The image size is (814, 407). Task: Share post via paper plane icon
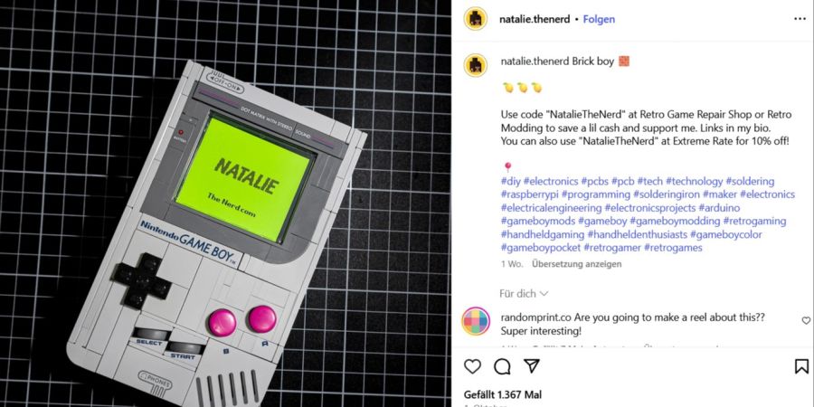532,366
